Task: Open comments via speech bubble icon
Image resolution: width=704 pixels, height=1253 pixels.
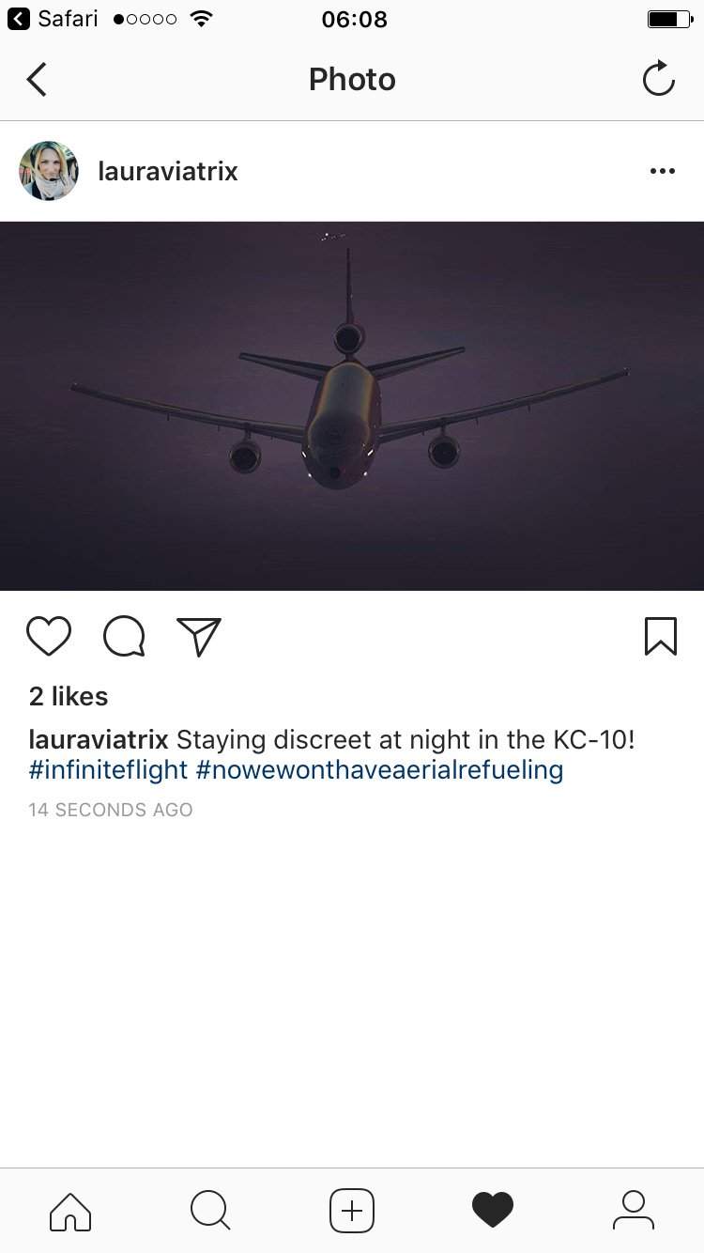Action: (x=124, y=637)
